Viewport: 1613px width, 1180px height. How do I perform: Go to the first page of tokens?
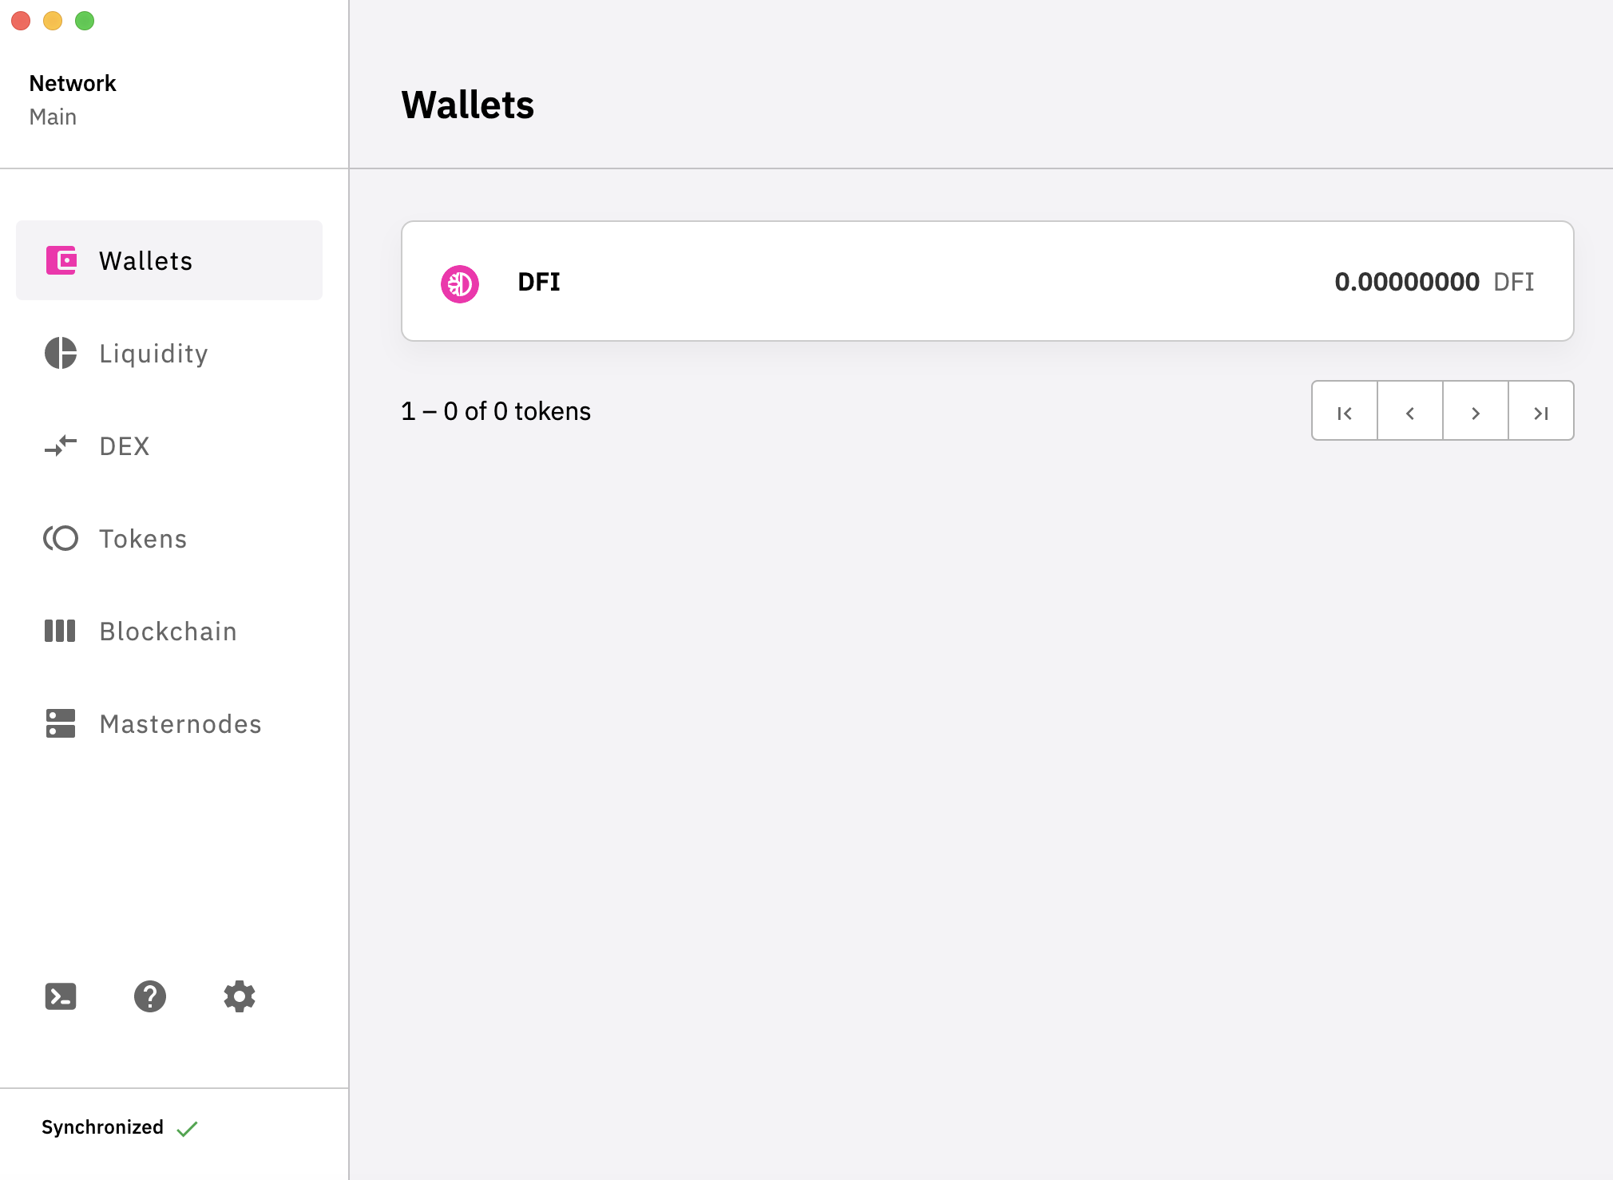[1345, 412]
